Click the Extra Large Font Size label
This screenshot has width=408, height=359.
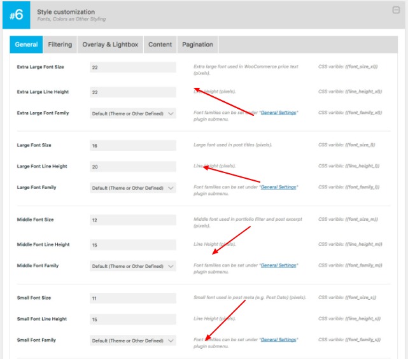click(x=40, y=67)
